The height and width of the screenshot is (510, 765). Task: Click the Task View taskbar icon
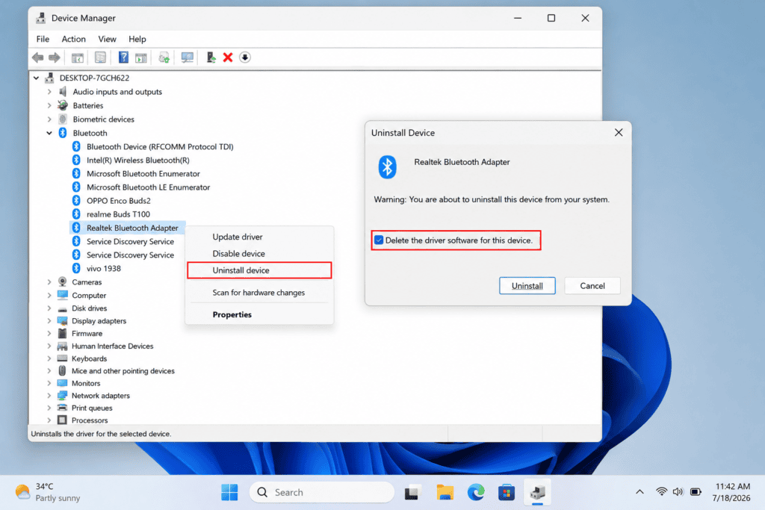[x=412, y=492]
